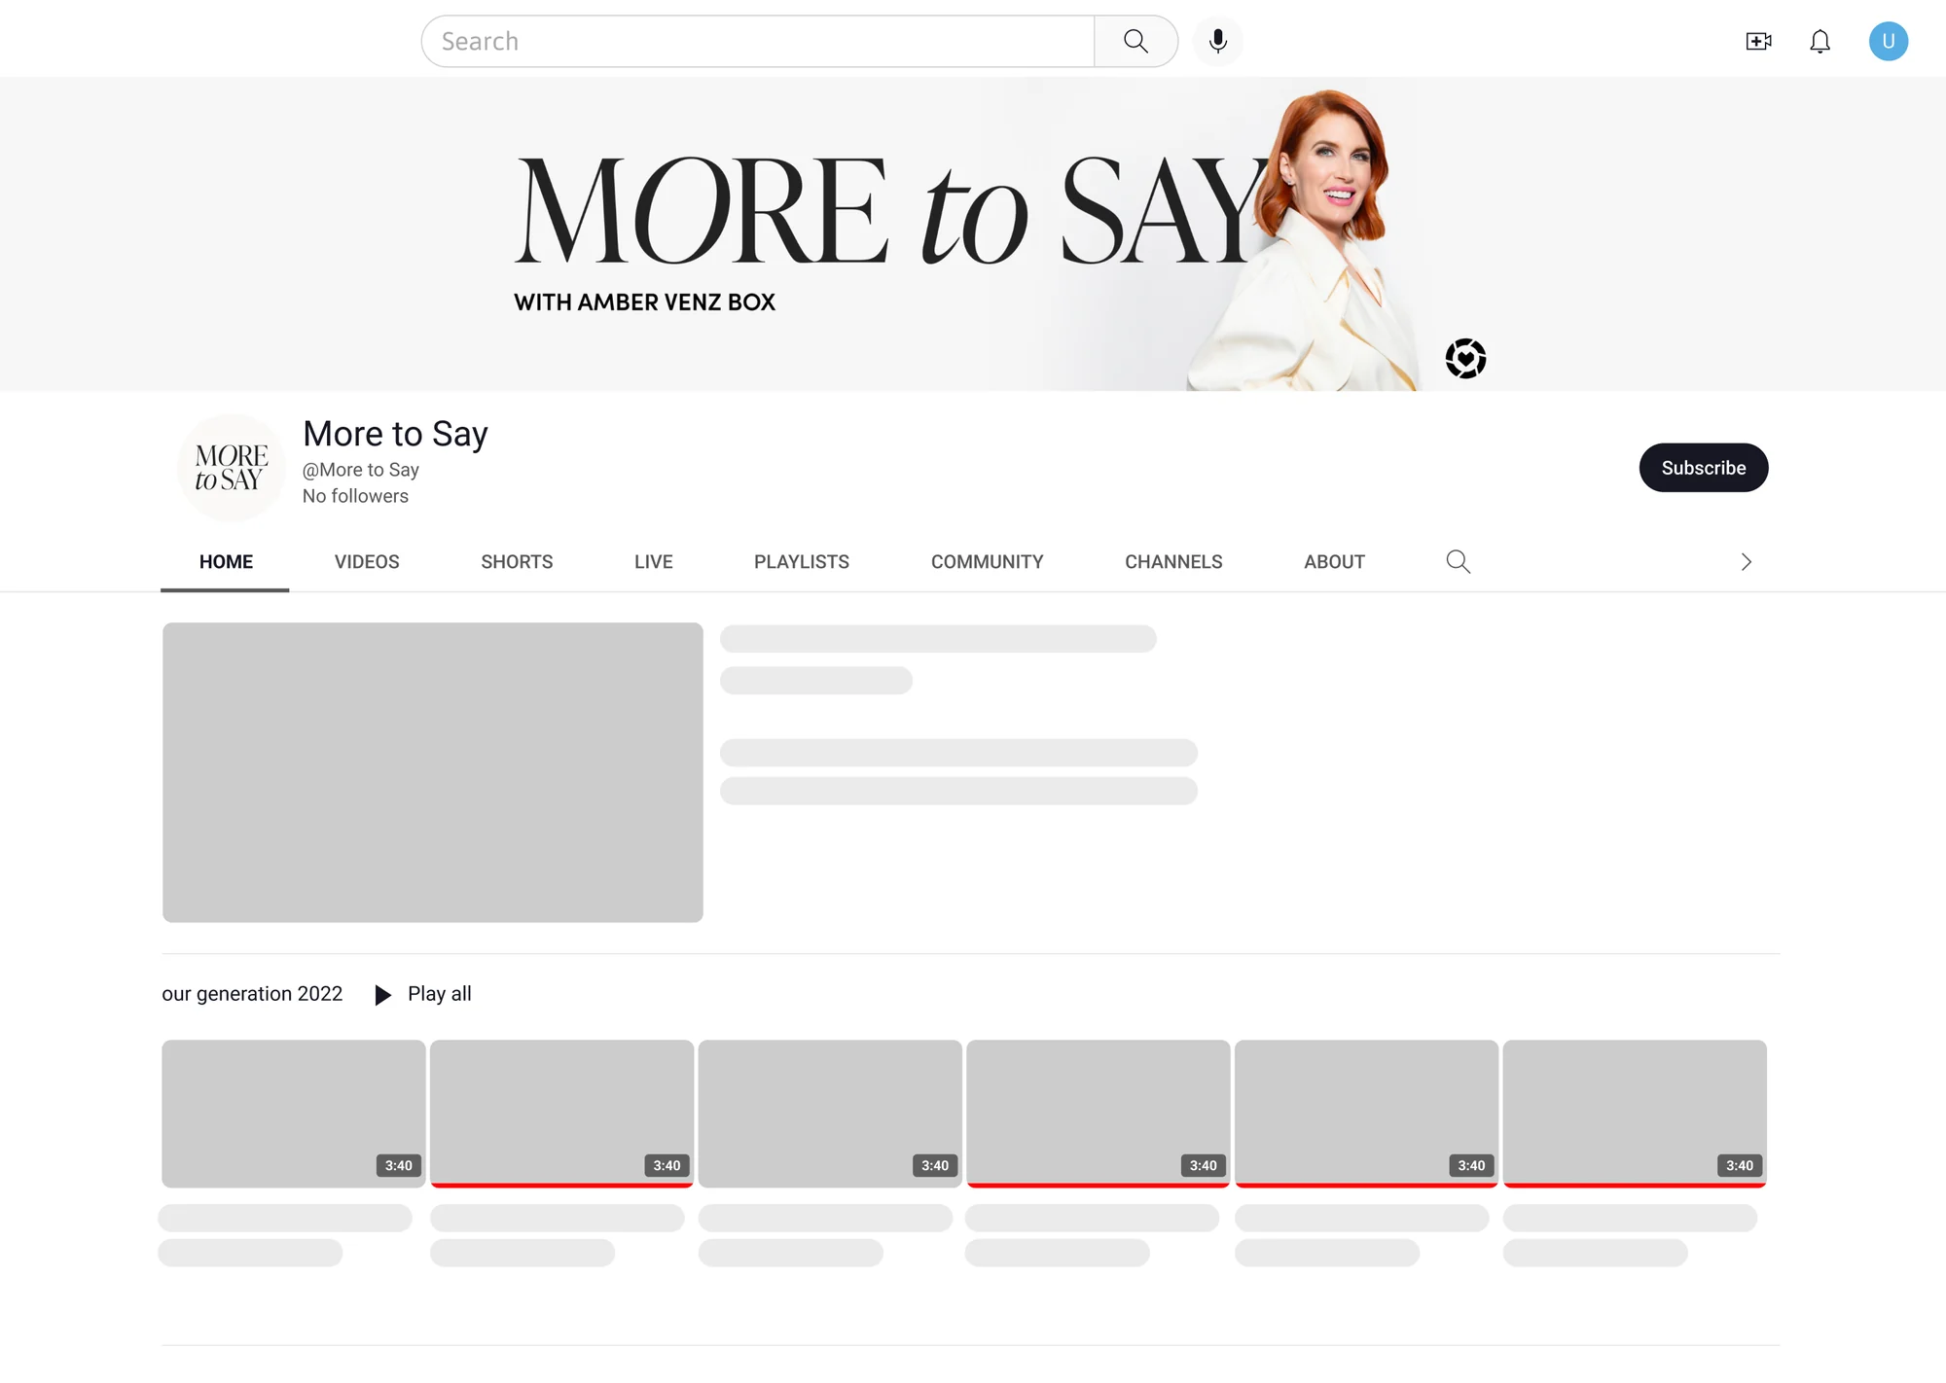Image resolution: width=1946 pixels, height=1383 pixels.
Task: Open the featured video placeholder thumbnail
Action: (433, 772)
